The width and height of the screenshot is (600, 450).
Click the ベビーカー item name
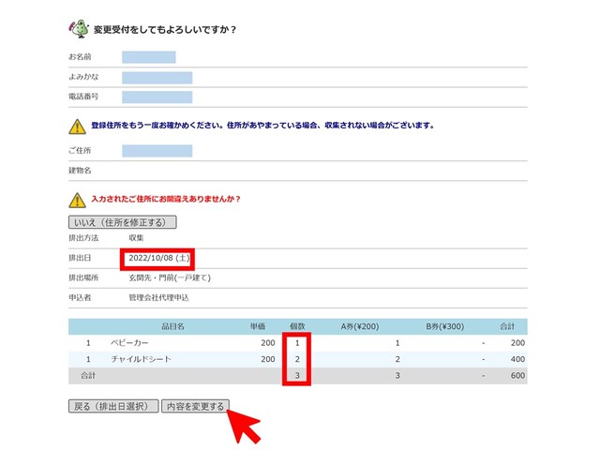(129, 343)
